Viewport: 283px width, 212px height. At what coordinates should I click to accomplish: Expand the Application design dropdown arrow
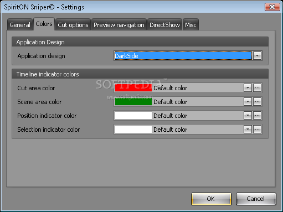257,56
